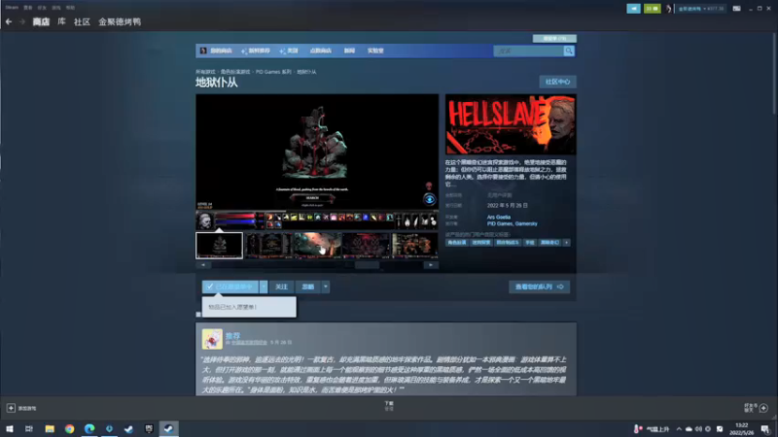Show hidden system tray icons
Screen dimensions: 778x437
click(x=679, y=429)
